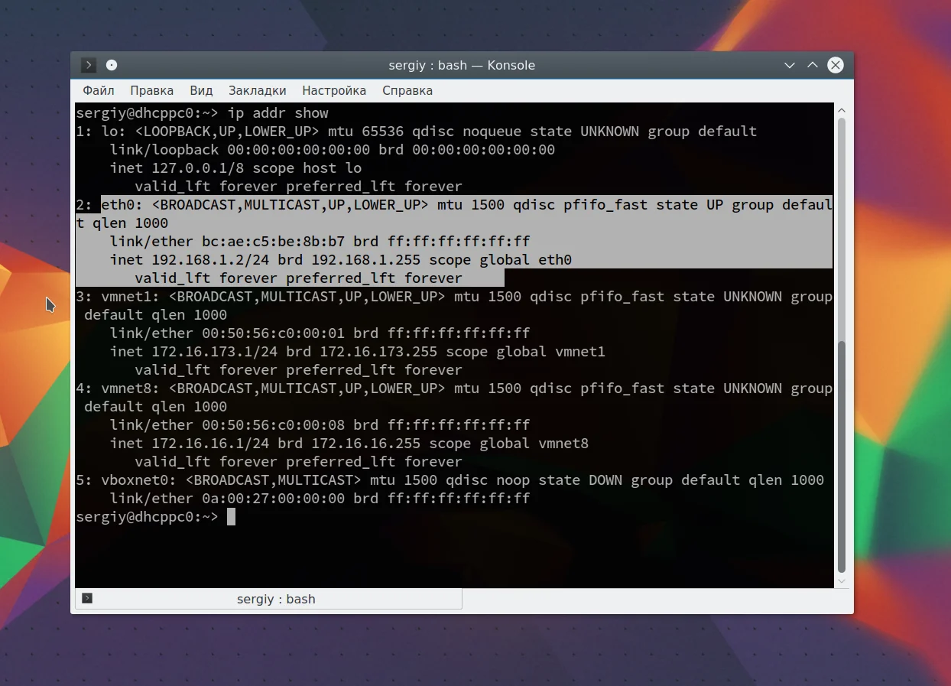Open the Настройка menu
Image resolution: width=951 pixels, height=686 pixels.
(x=334, y=90)
